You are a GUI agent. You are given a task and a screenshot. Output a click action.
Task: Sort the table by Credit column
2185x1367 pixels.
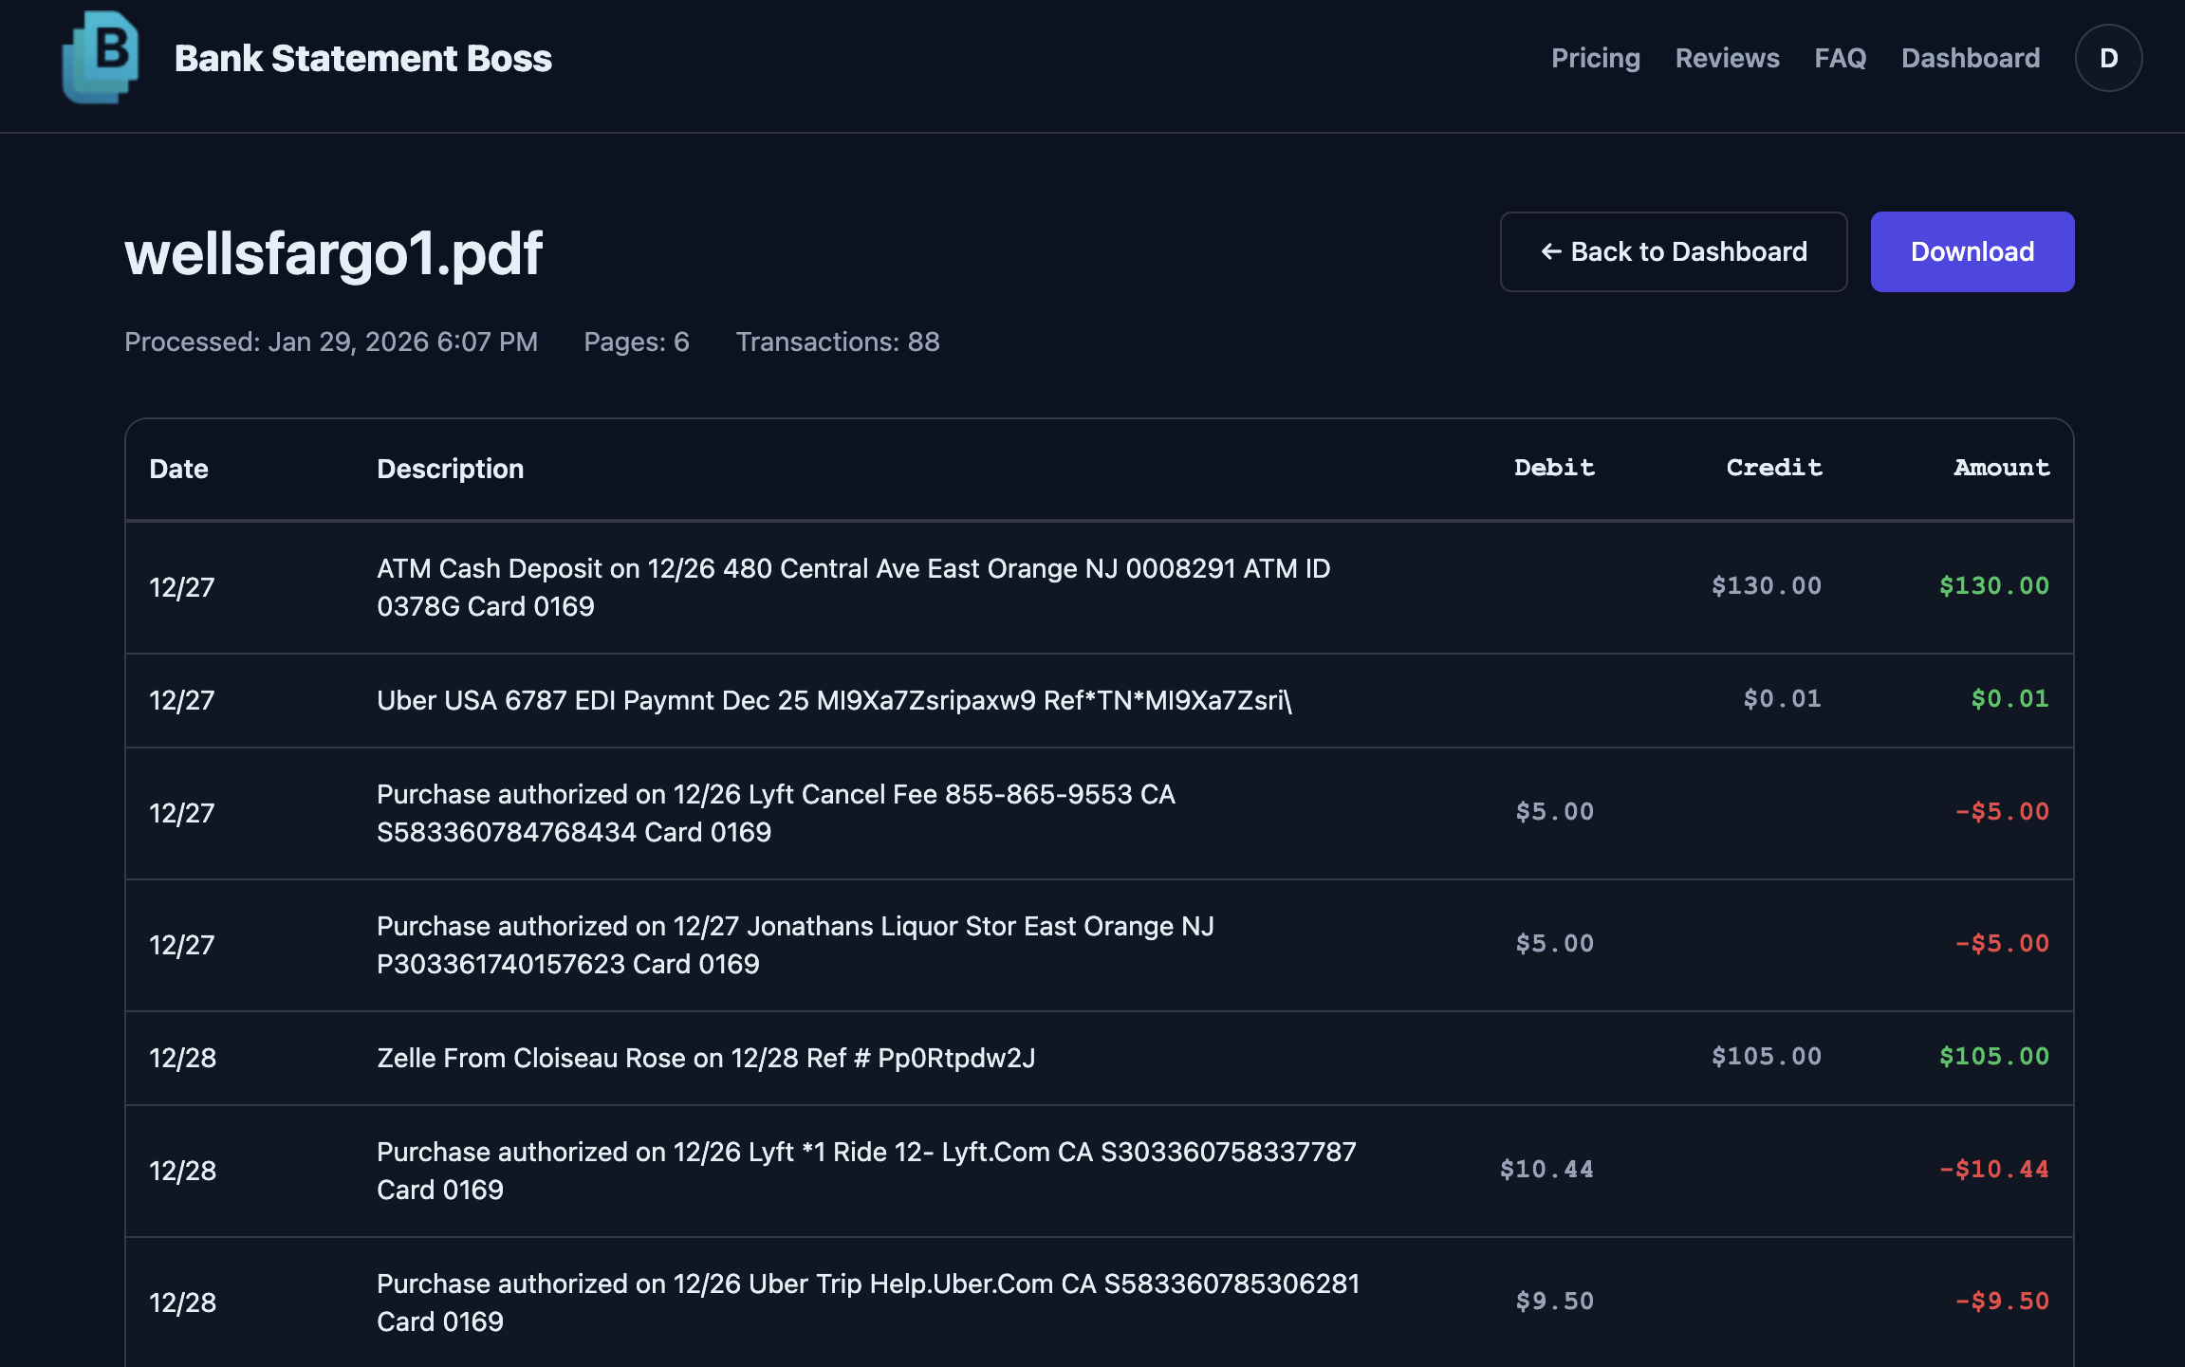pyautogui.click(x=1773, y=468)
